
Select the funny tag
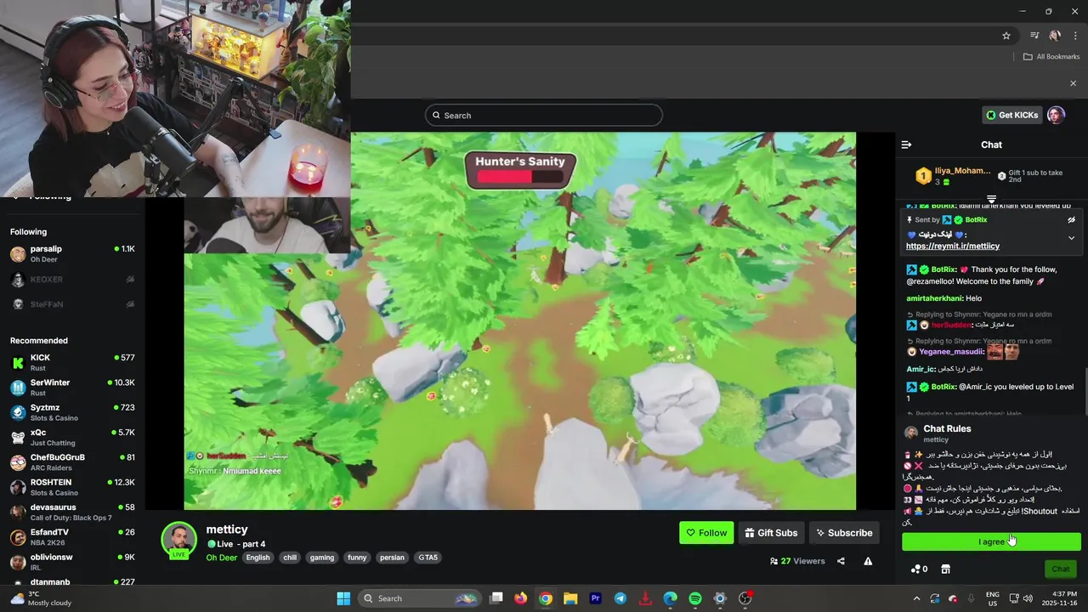pos(357,558)
